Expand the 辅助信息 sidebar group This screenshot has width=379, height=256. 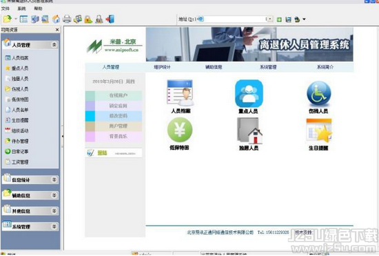[x=54, y=195]
